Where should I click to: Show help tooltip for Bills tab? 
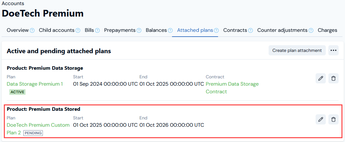tap(97, 31)
